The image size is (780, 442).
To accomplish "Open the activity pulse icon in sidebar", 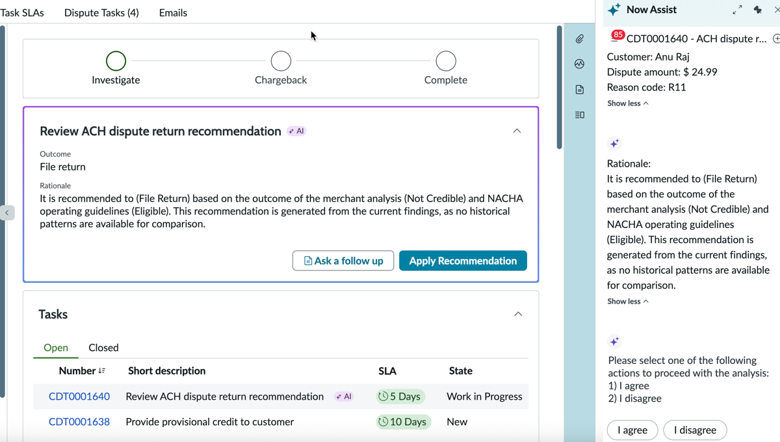I will click(x=579, y=64).
